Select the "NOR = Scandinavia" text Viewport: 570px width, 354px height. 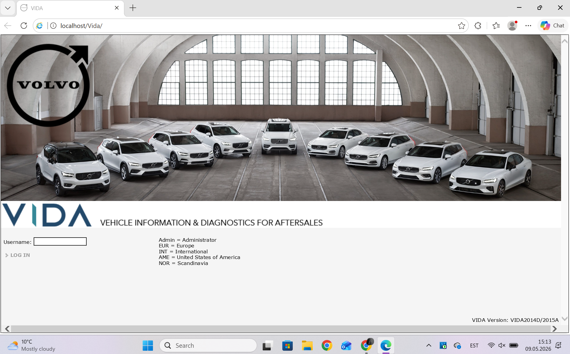(183, 263)
